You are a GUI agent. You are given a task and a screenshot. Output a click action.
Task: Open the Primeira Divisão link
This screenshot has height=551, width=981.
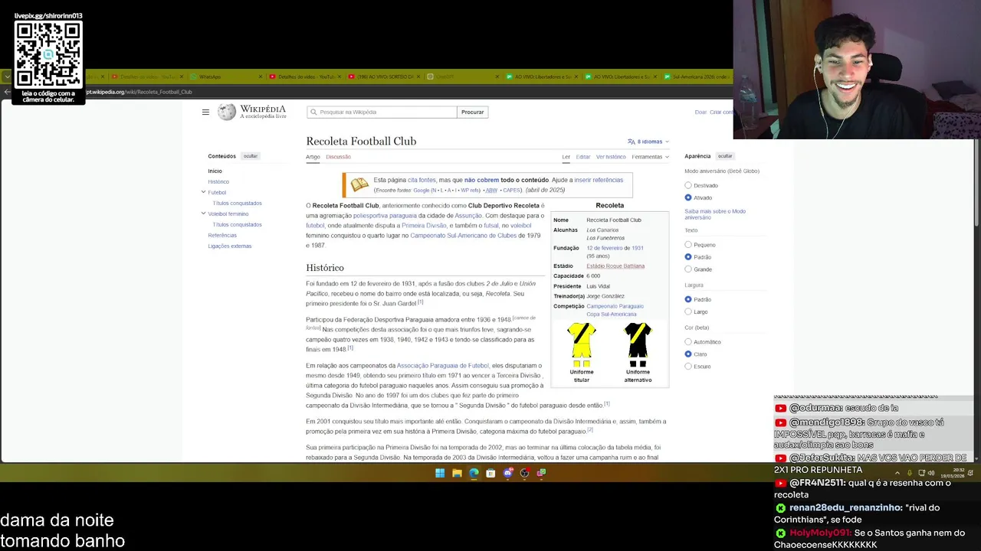[424, 226]
